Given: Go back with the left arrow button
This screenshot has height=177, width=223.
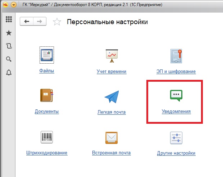Looking at the screenshot, I should [27, 22].
